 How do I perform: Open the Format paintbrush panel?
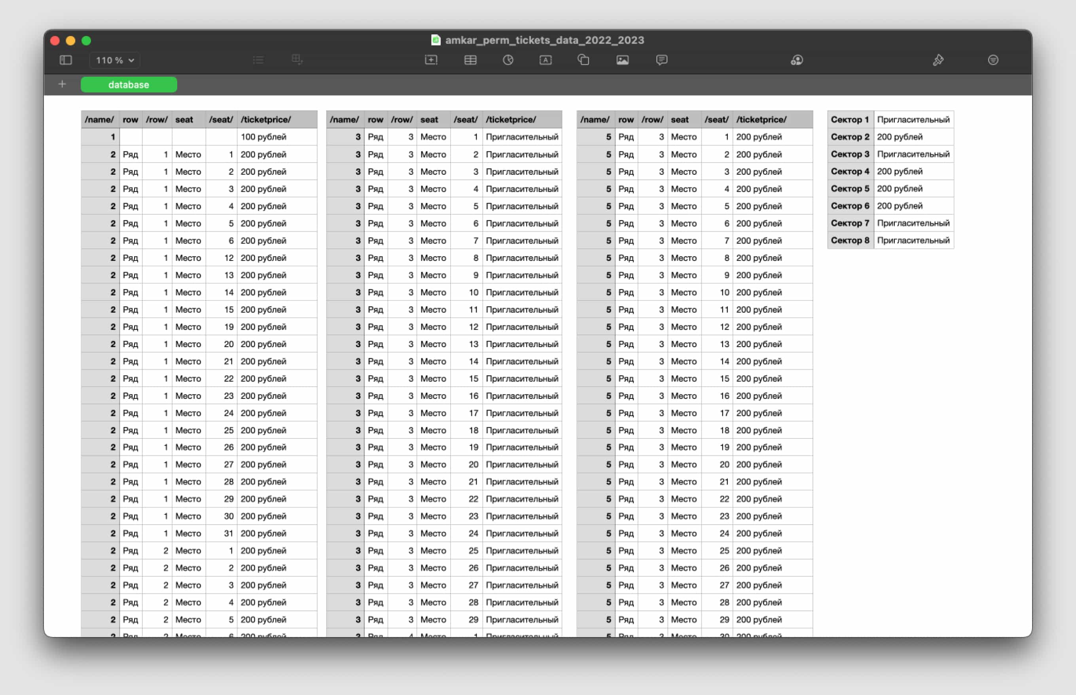pos(938,60)
